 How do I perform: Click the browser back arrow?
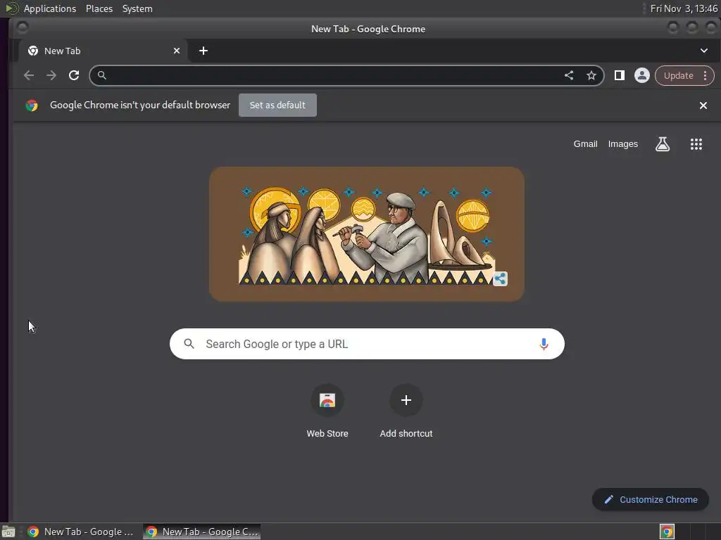click(28, 75)
